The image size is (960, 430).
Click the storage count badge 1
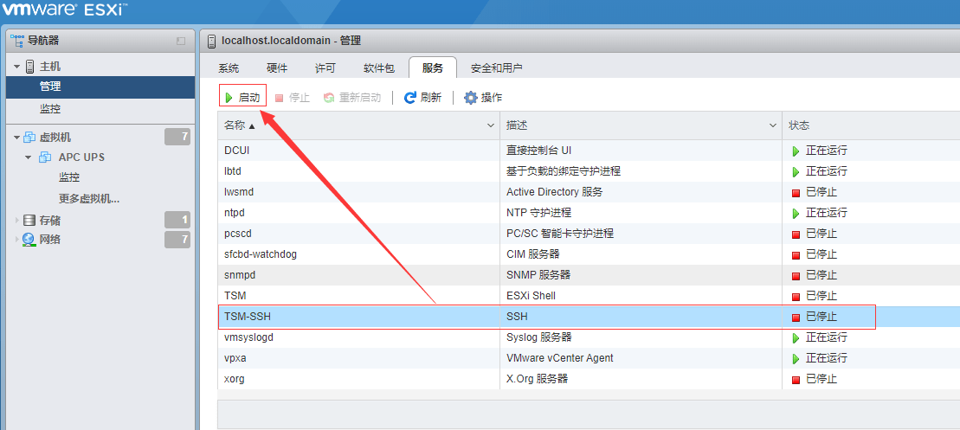(x=177, y=220)
